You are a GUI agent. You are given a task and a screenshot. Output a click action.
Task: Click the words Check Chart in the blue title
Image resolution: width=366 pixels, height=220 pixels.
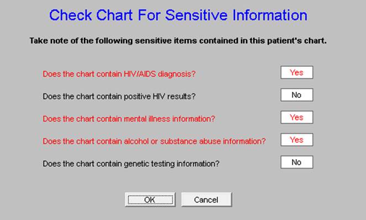[91, 15]
